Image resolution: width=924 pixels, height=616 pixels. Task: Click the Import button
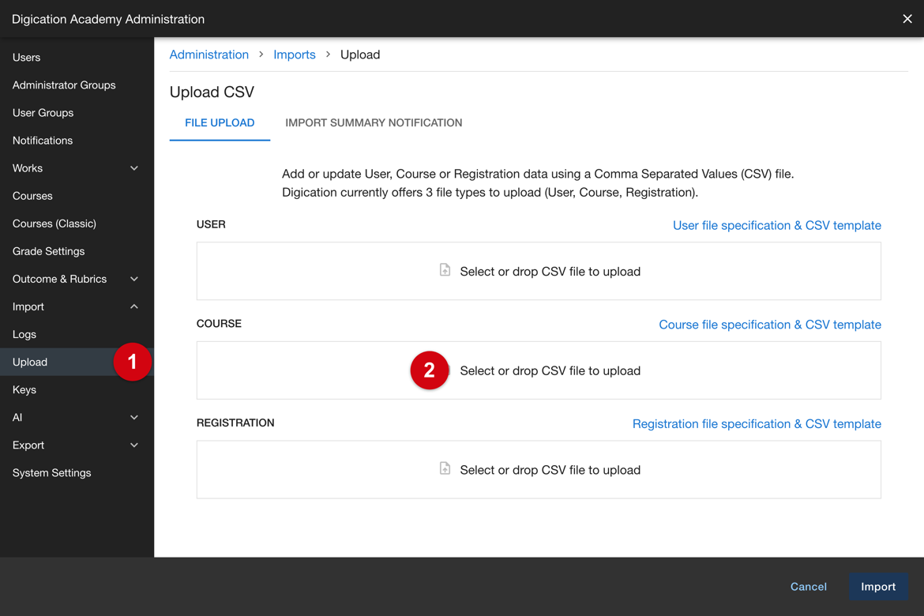click(x=878, y=587)
